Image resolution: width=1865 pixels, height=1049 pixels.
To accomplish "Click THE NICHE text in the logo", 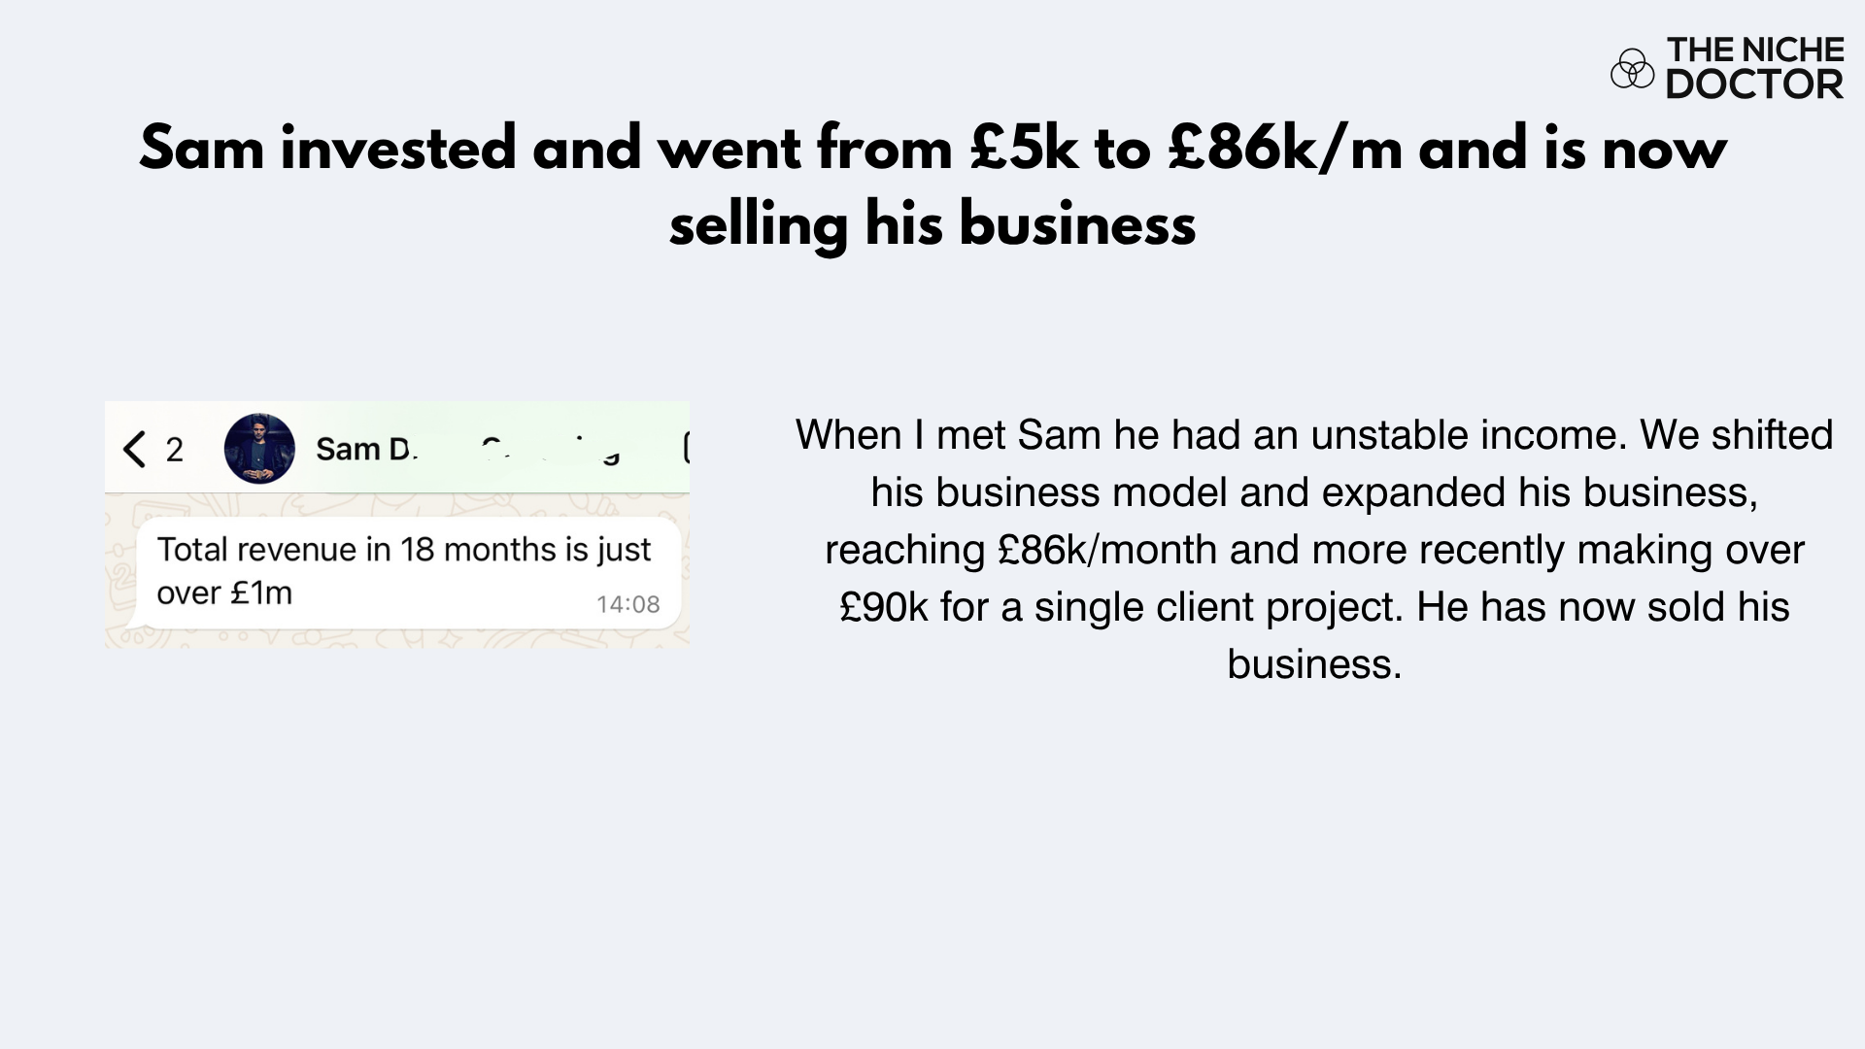I will 1754,50.
